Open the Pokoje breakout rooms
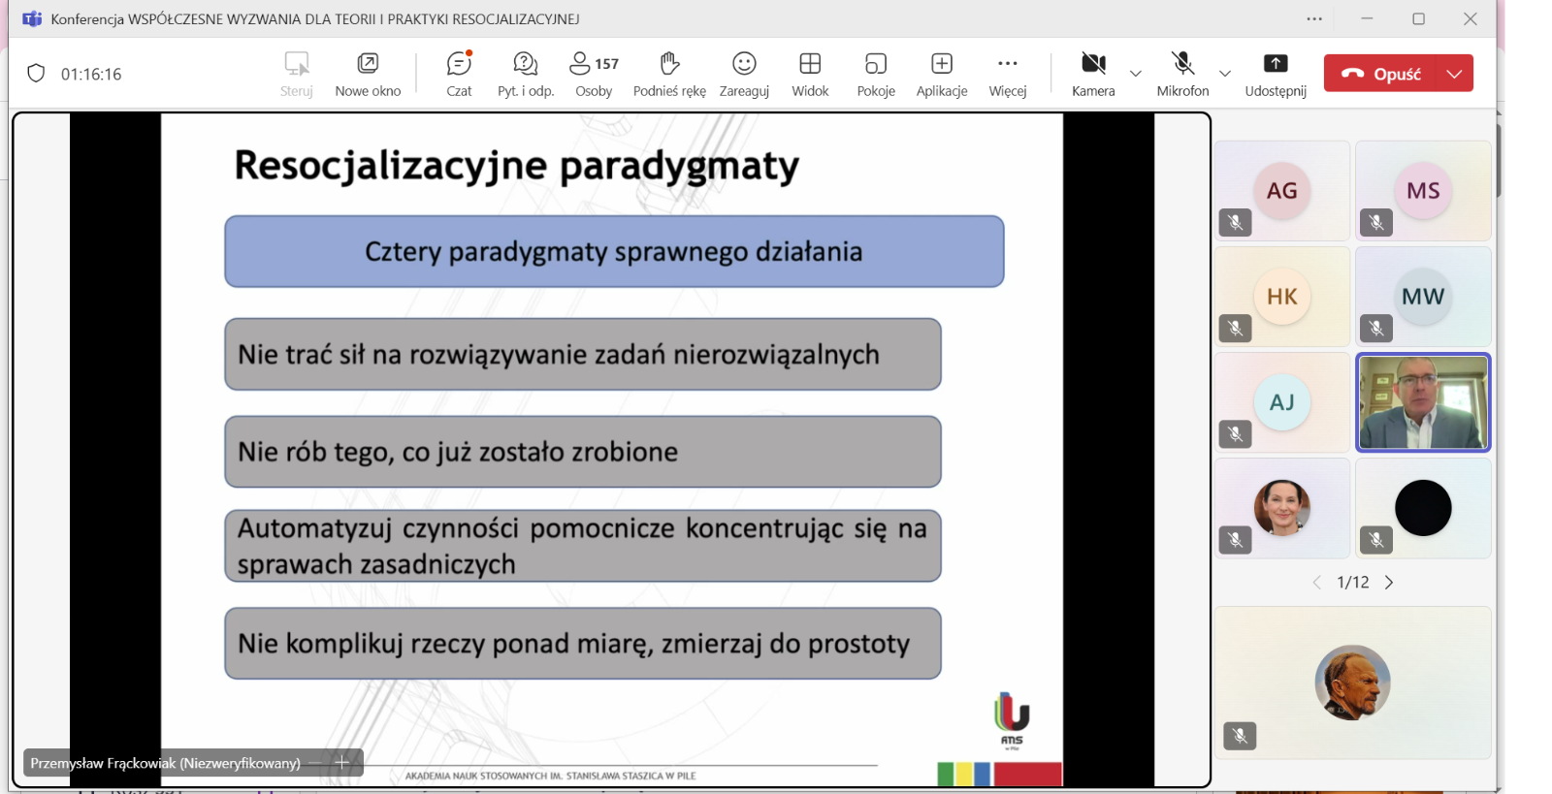The height and width of the screenshot is (794, 1552). 876,74
